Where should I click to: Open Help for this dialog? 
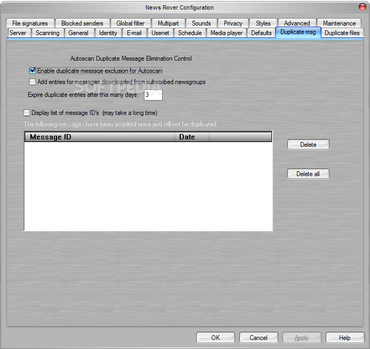(345, 338)
